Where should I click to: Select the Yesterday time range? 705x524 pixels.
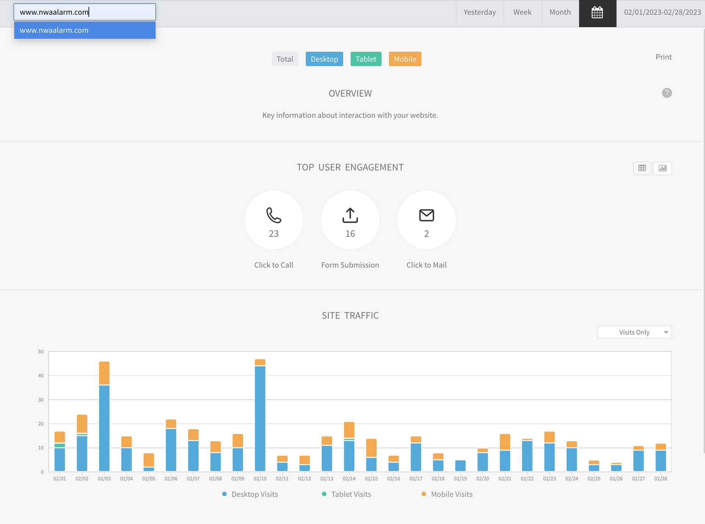click(x=480, y=12)
